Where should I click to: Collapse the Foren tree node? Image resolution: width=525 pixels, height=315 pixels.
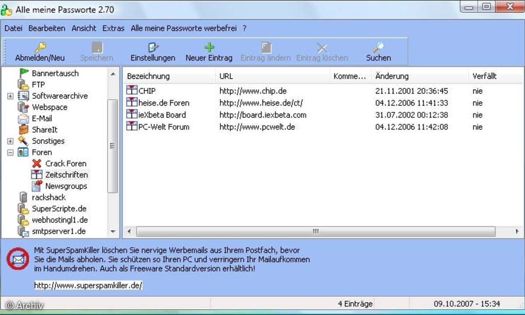pos(10,152)
